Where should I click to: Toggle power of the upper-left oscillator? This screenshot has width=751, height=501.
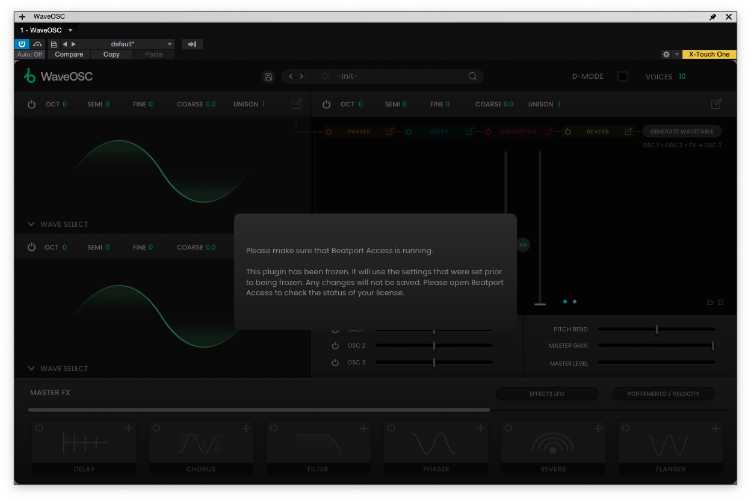(32, 104)
